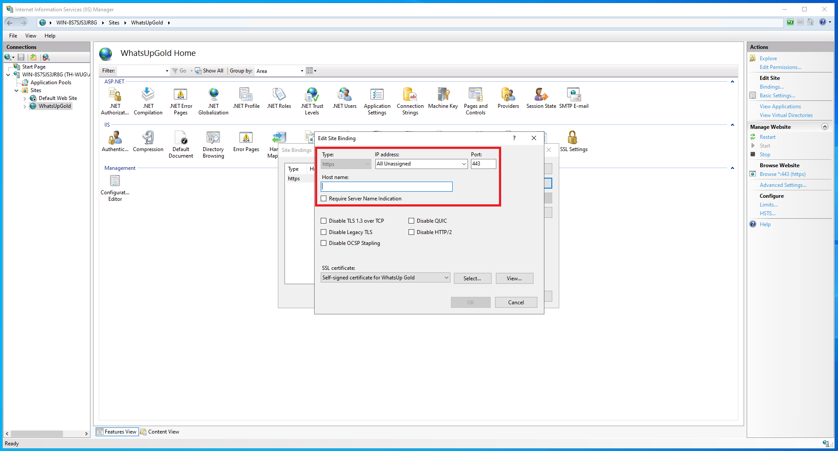Tick the Disable HTTP/2 checkbox
The height and width of the screenshot is (451, 838).
[x=412, y=232]
